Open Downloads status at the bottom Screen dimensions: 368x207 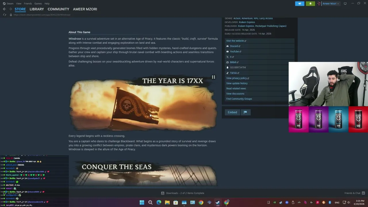point(183,193)
